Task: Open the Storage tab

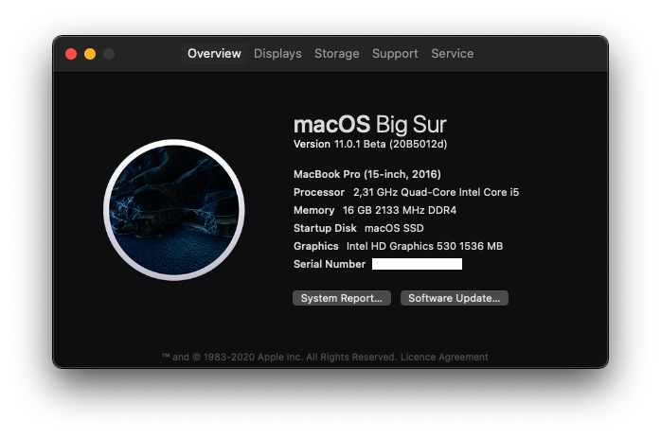Action: coord(337,54)
